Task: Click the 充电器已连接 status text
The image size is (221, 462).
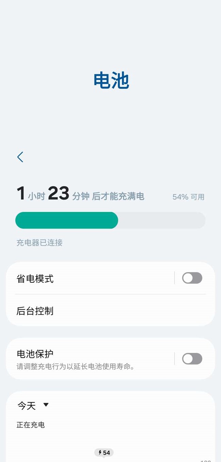Action: pyautogui.click(x=39, y=243)
